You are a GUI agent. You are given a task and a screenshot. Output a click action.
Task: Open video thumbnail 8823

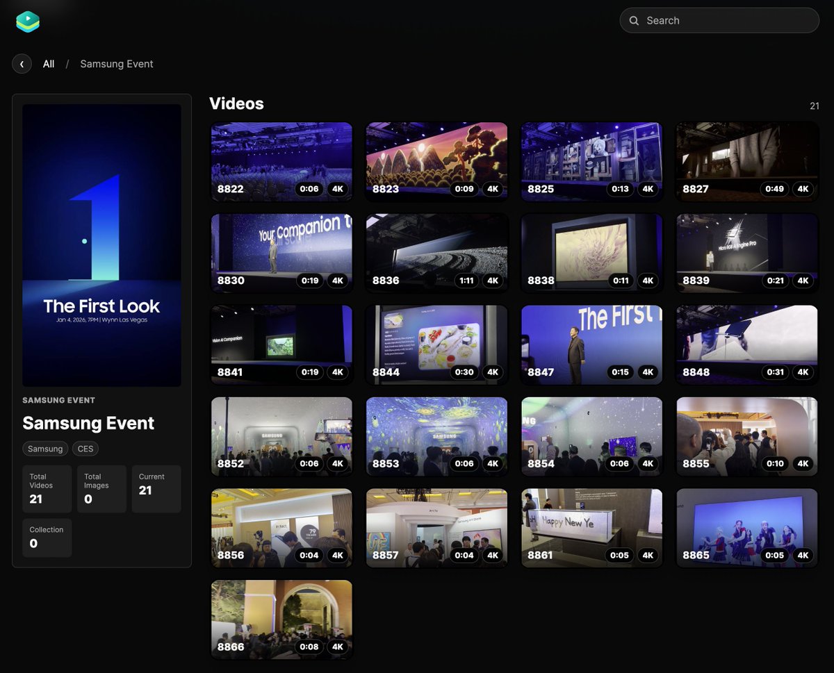(436, 162)
